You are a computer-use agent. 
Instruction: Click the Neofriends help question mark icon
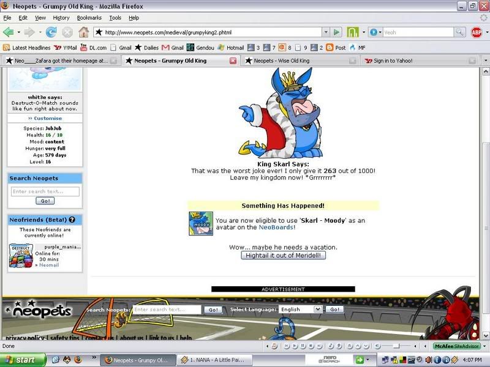pyautogui.click(x=72, y=220)
